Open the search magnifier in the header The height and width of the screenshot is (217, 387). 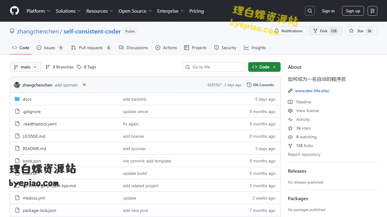pyautogui.click(x=310, y=11)
